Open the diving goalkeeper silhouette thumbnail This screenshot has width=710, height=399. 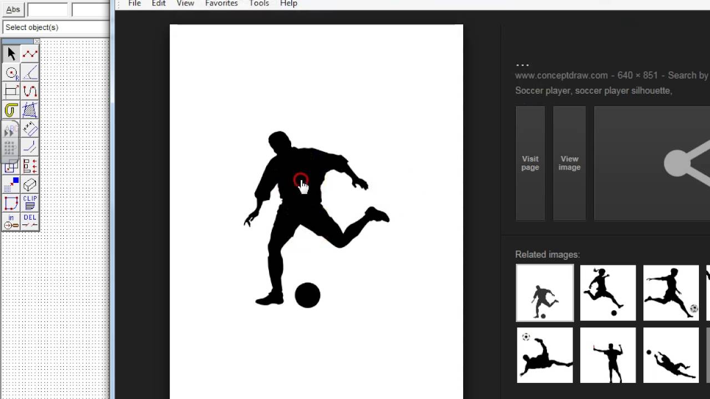coord(671,355)
